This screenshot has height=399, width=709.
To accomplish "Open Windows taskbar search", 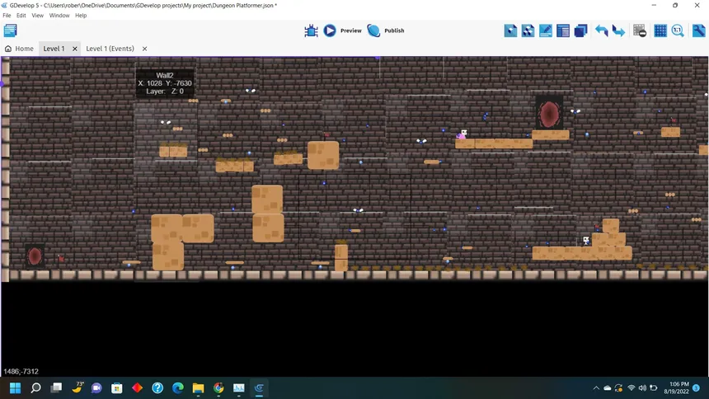I will (35, 387).
